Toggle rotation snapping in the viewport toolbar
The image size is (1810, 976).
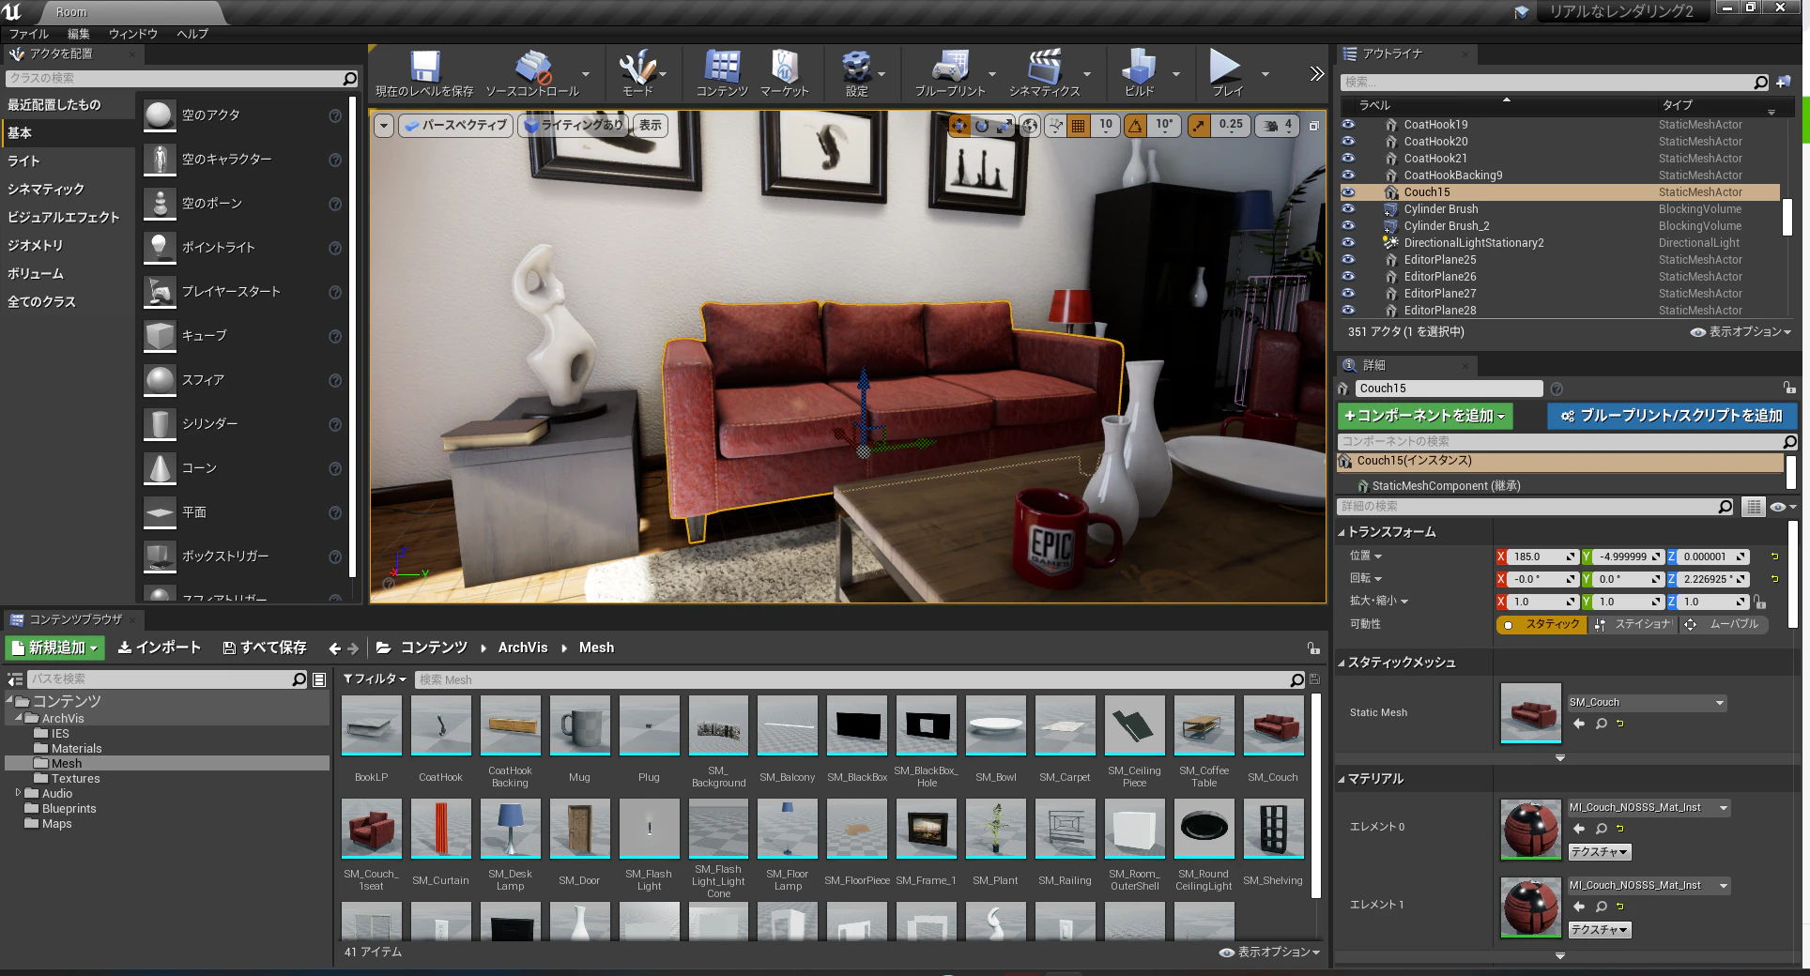coord(1136,125)
